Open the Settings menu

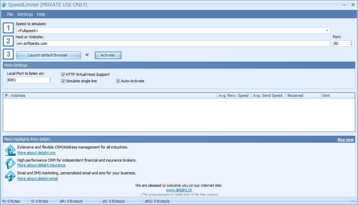25,14
